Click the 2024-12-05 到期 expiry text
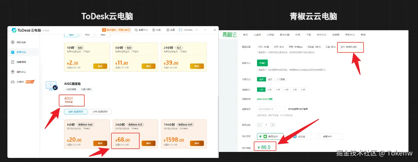This screenshot has height=162, width=418. [265, 99]
